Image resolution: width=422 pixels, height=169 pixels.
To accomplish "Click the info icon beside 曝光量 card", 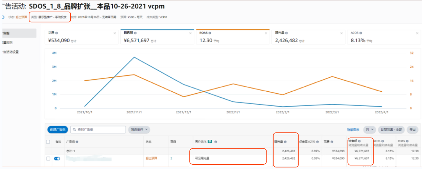I will coord(286,33).
